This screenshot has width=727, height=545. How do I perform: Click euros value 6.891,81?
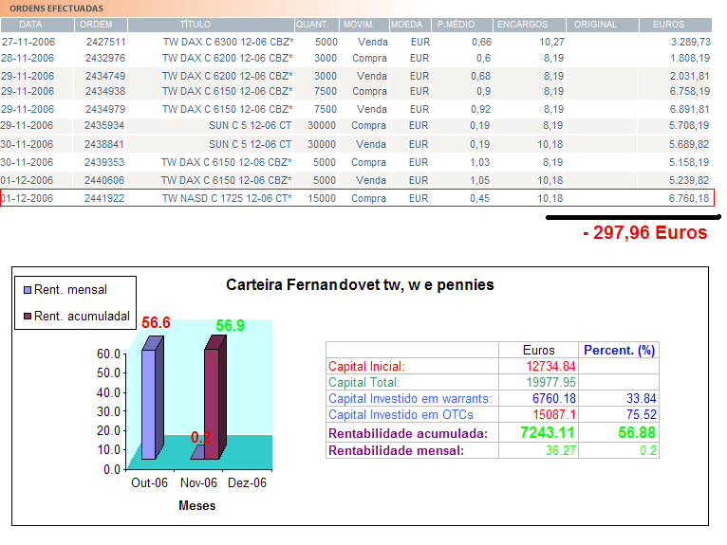[690, 109]
